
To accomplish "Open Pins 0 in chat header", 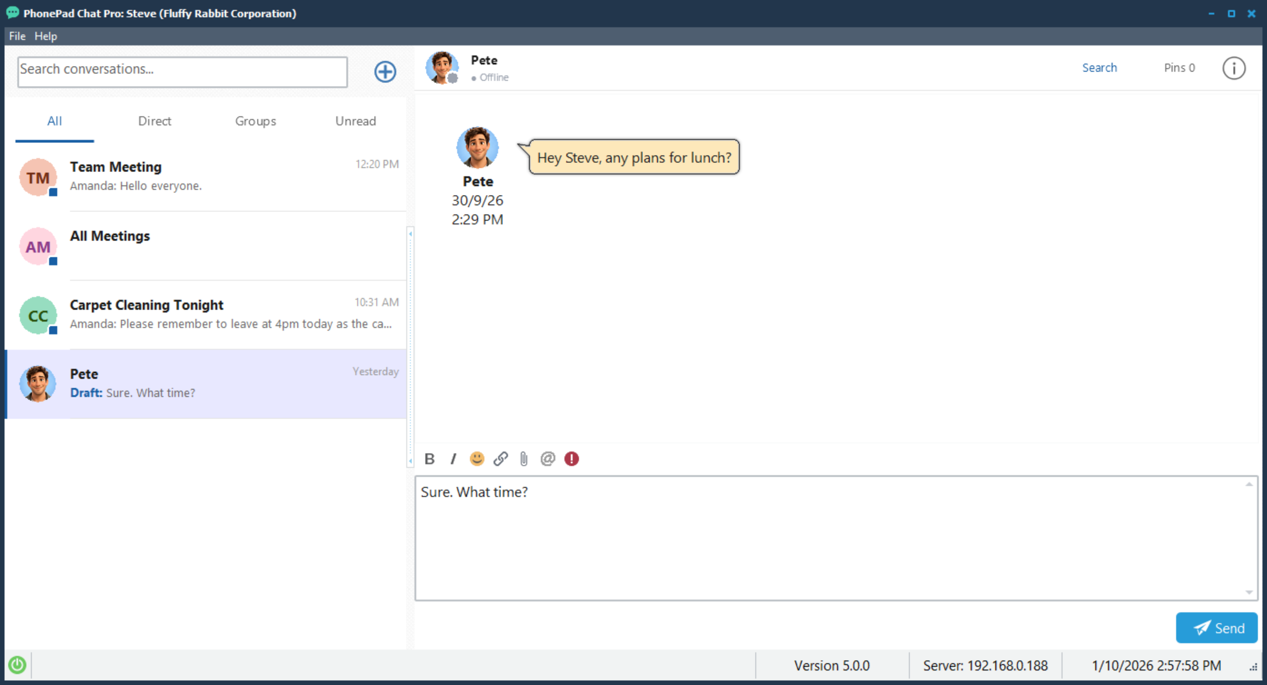I will pos(1179,68).
